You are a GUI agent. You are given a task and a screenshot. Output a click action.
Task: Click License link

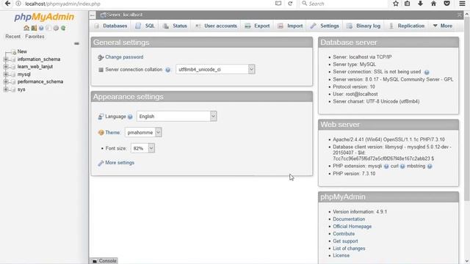click(x=341, y=256)
